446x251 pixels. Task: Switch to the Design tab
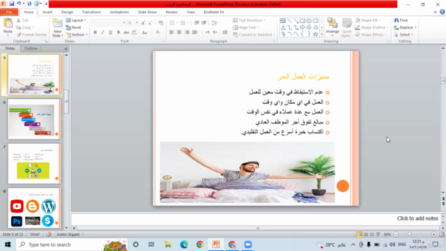(67, 12)
